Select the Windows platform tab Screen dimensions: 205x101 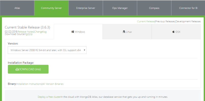[x=78, y=32]
